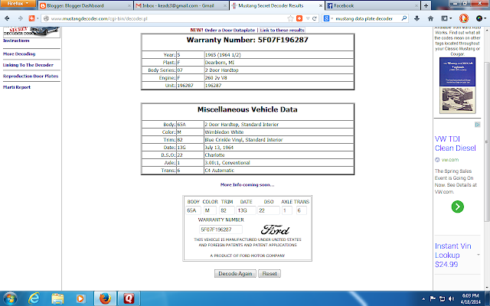
Task: Click the COLOR field showing M
Action: click(x=210, y=210)
